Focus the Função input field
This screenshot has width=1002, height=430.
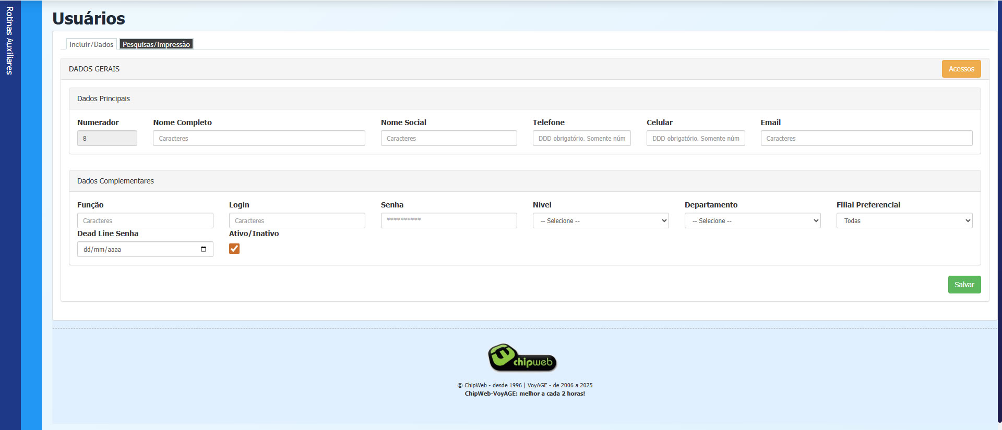(145, 220)
